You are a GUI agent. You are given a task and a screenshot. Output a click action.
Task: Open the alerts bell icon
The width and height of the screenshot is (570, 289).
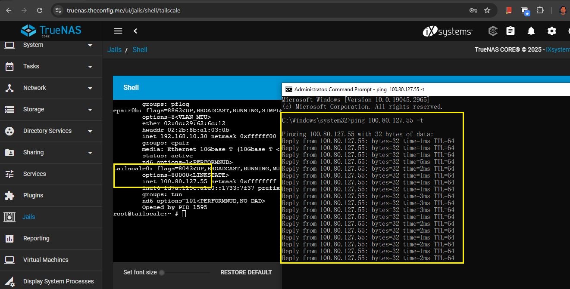531,31
